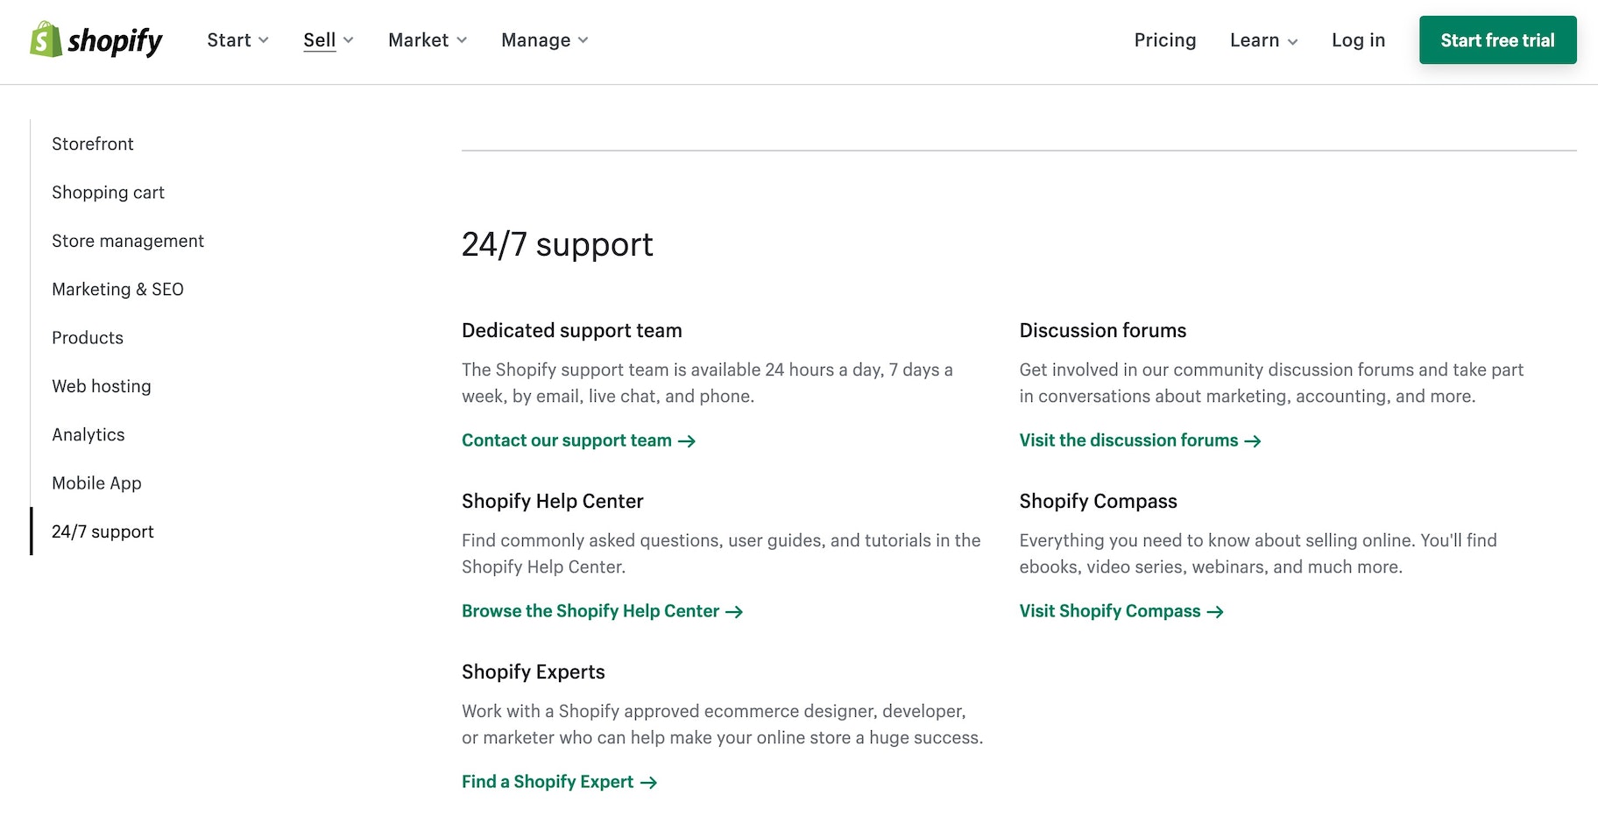Select Analytics from the sidebar

(x=88, y=434)
